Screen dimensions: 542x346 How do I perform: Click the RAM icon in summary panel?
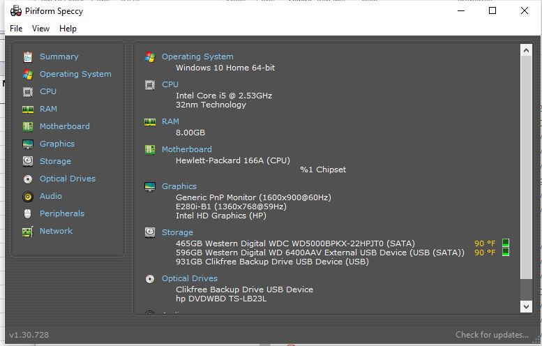tap(150, 122)
